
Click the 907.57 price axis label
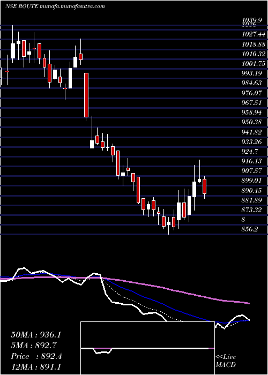point(252,171)
